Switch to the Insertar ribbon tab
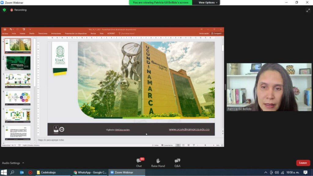Image resolution: width=313 pixels, height=176 pixels. pos(23,34)
